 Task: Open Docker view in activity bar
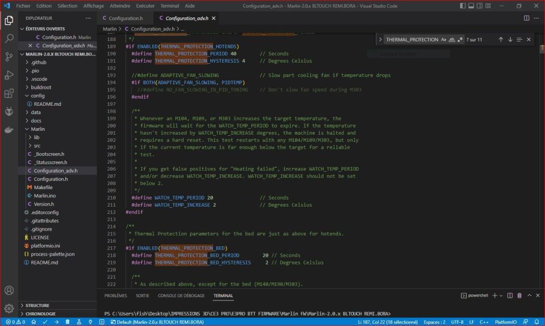(x=9, y=130)
